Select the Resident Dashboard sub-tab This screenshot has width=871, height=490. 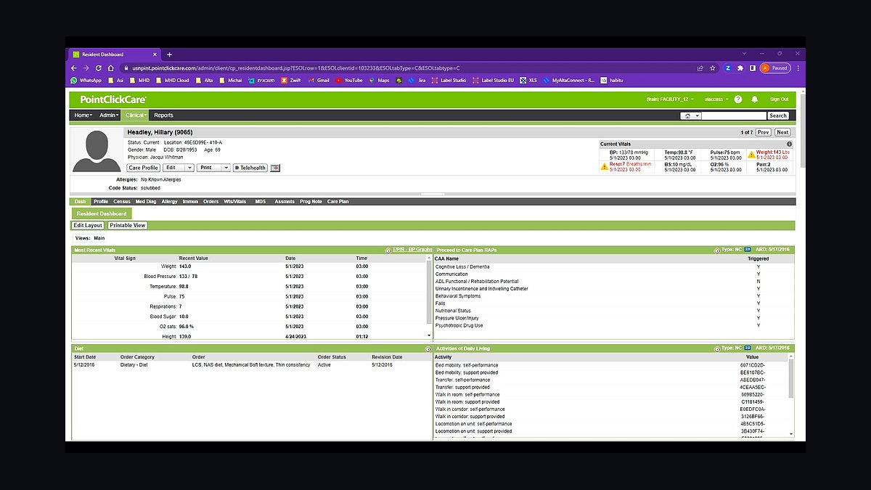pos(102,213)
